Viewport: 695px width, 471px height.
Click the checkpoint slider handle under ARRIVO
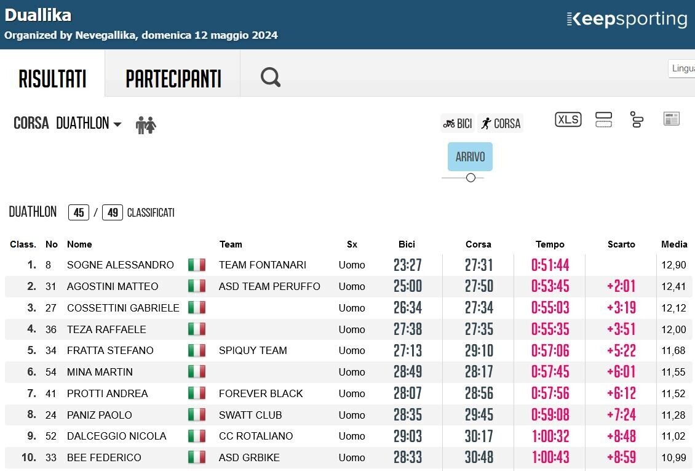click(471, 178)
